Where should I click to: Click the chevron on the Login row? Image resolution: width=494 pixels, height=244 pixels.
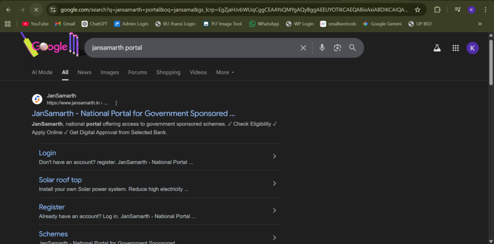(x=274, y=156)
